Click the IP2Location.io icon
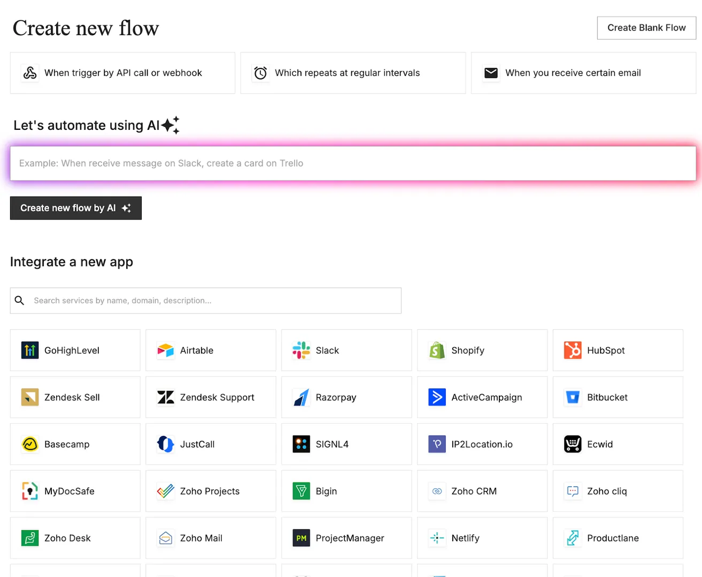 (x=437, y=445)
